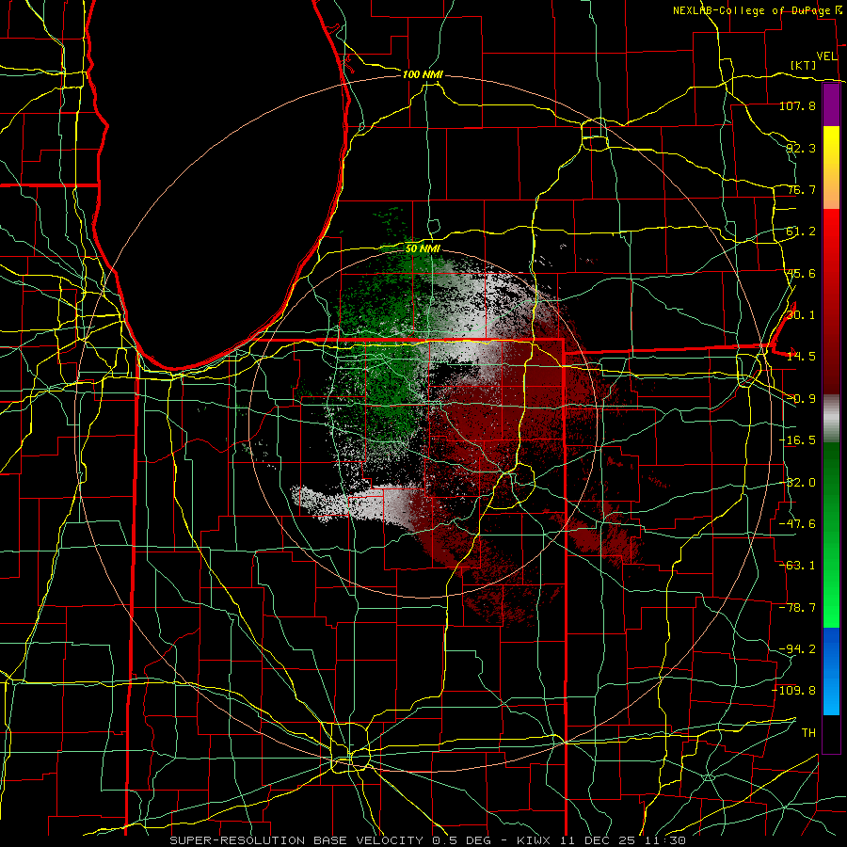The width and height of the screenshot is (847, 847).
Task: Click the -94.2 velocity scale value
Action: pyautogui.click(x=797, y=649)
